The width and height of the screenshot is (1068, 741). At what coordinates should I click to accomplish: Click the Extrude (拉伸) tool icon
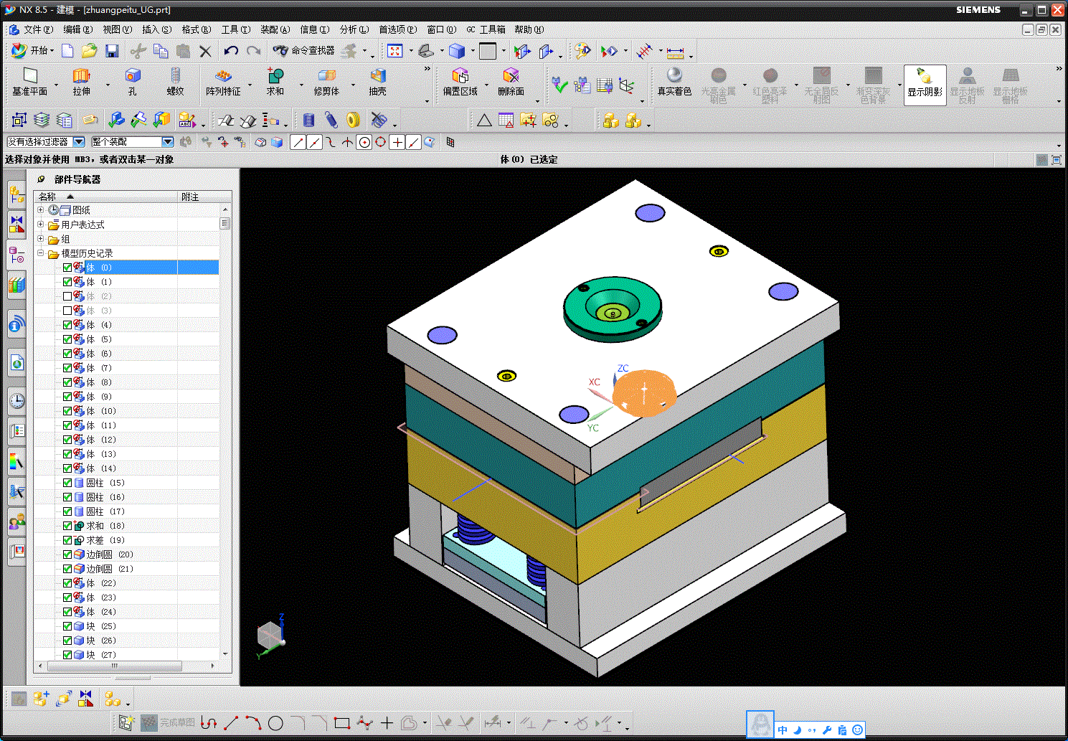click(x=81, y=76)
